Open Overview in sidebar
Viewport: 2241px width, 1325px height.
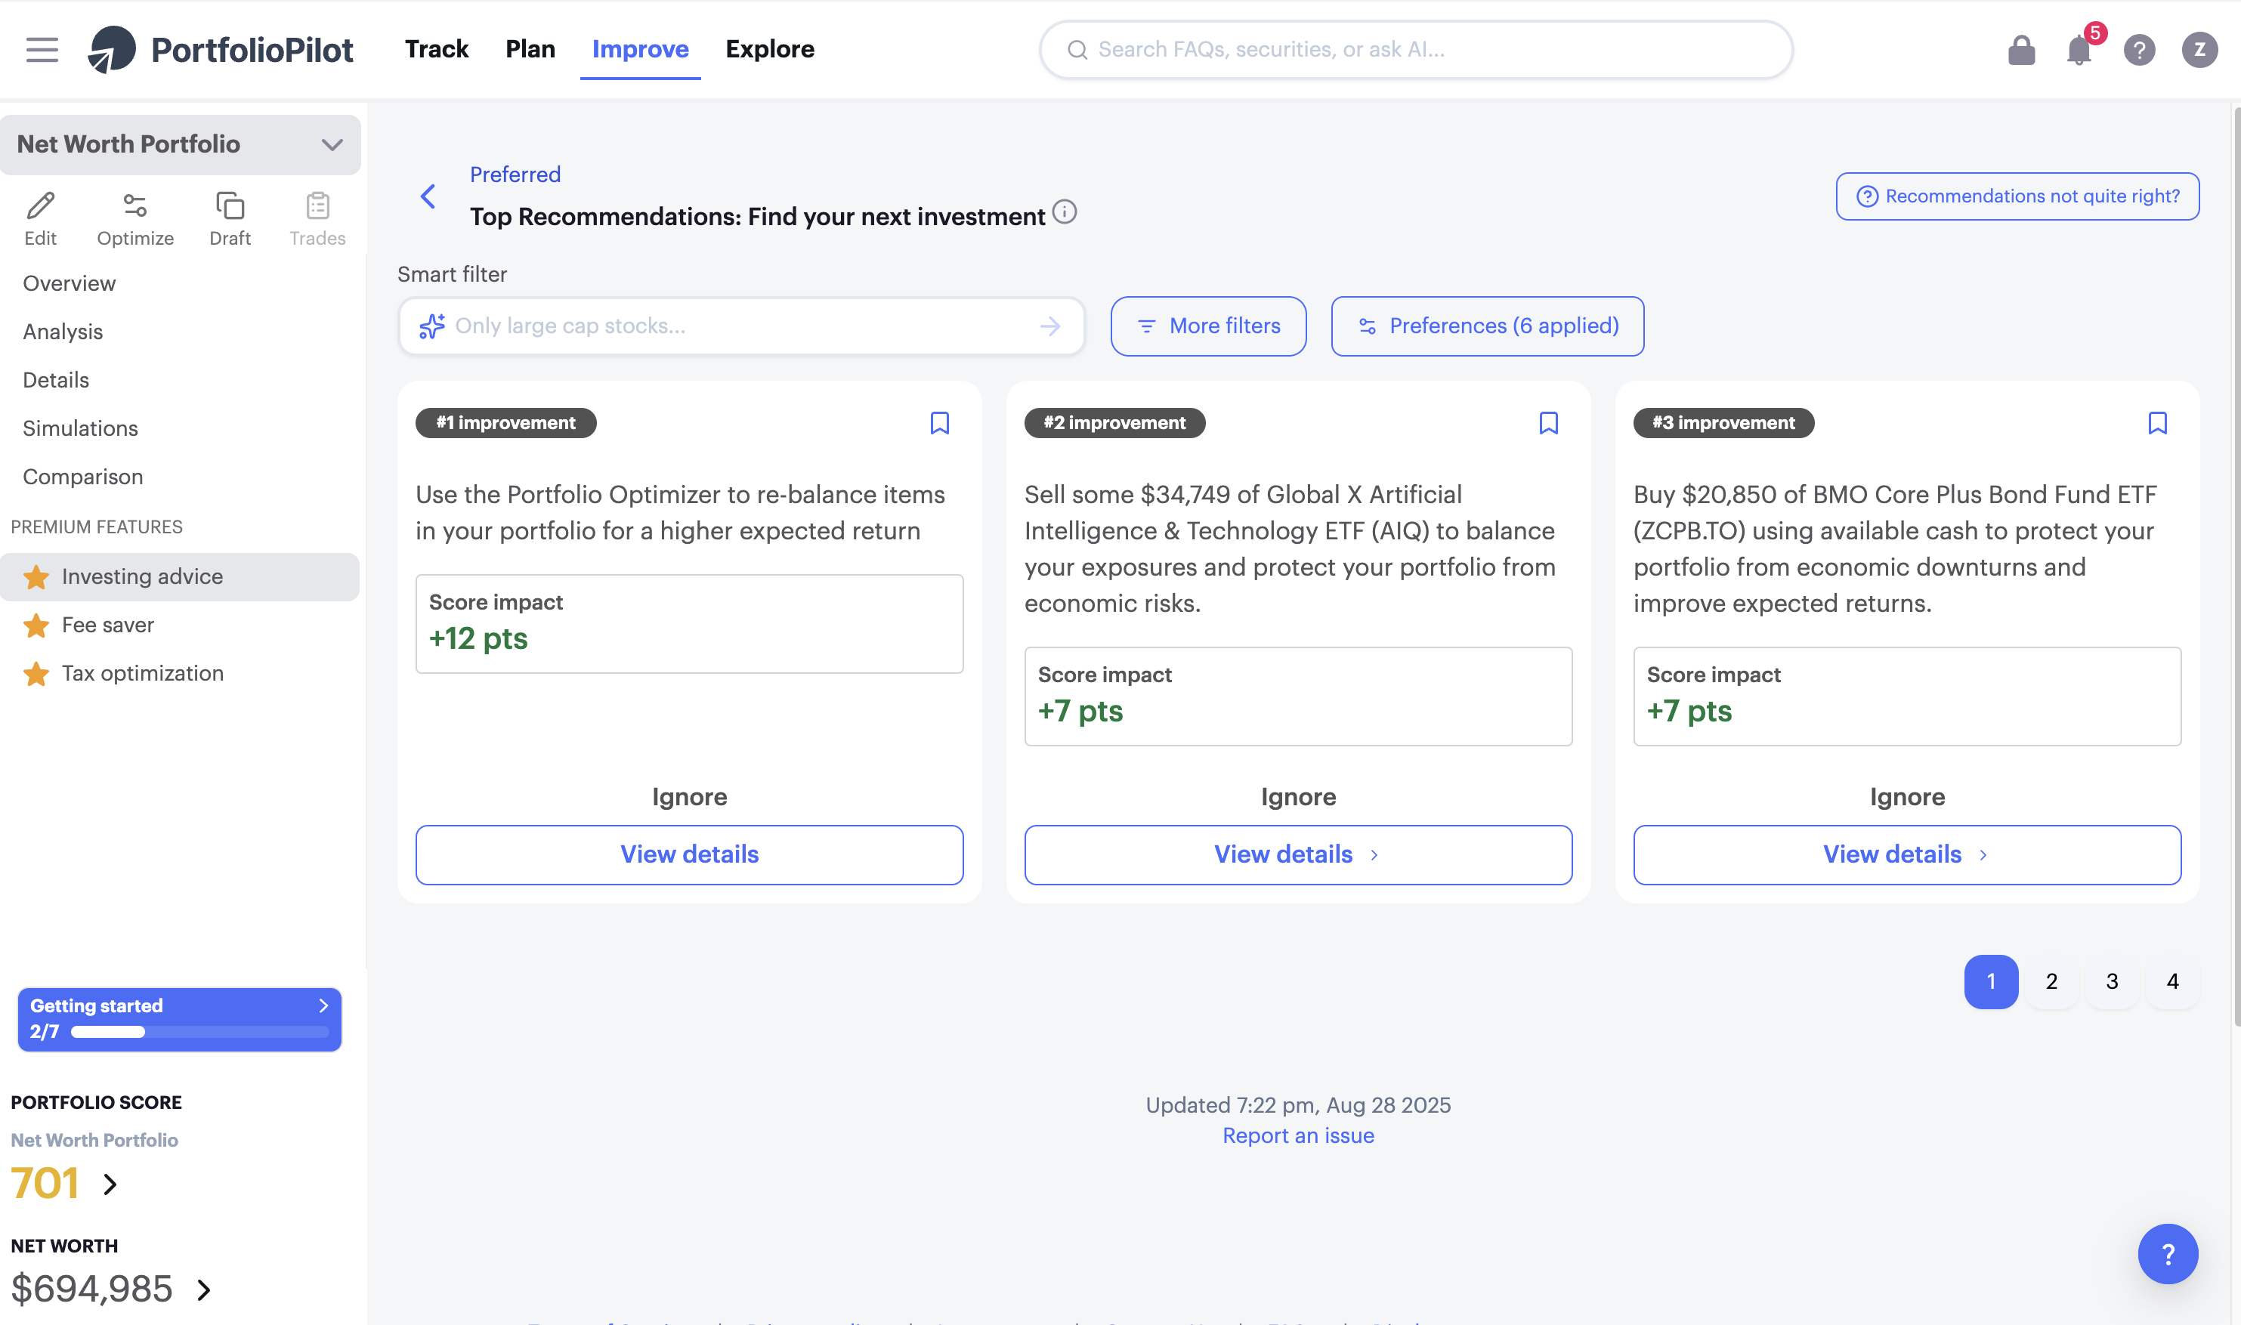point(69,283)
